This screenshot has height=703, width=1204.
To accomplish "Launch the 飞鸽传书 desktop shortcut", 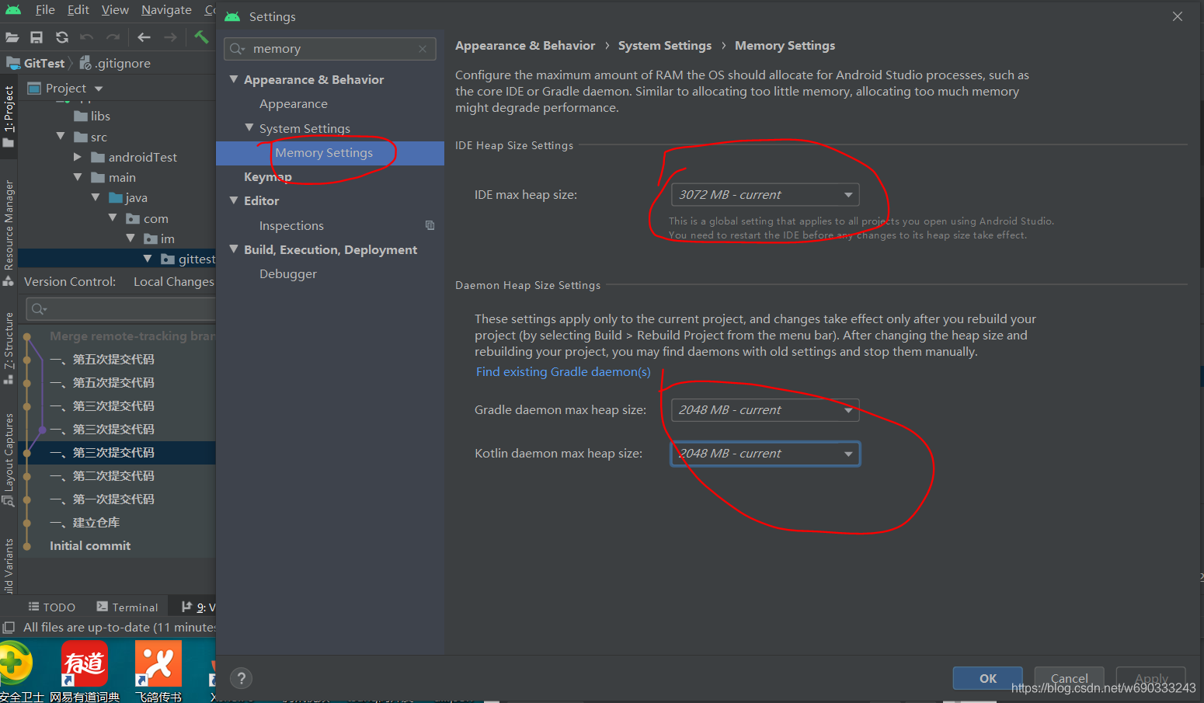I will (158, 672).
